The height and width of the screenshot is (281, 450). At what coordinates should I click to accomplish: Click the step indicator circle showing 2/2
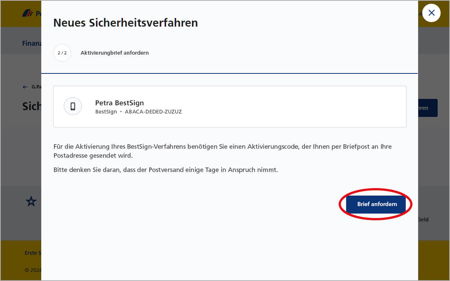(x=62, y=53)
